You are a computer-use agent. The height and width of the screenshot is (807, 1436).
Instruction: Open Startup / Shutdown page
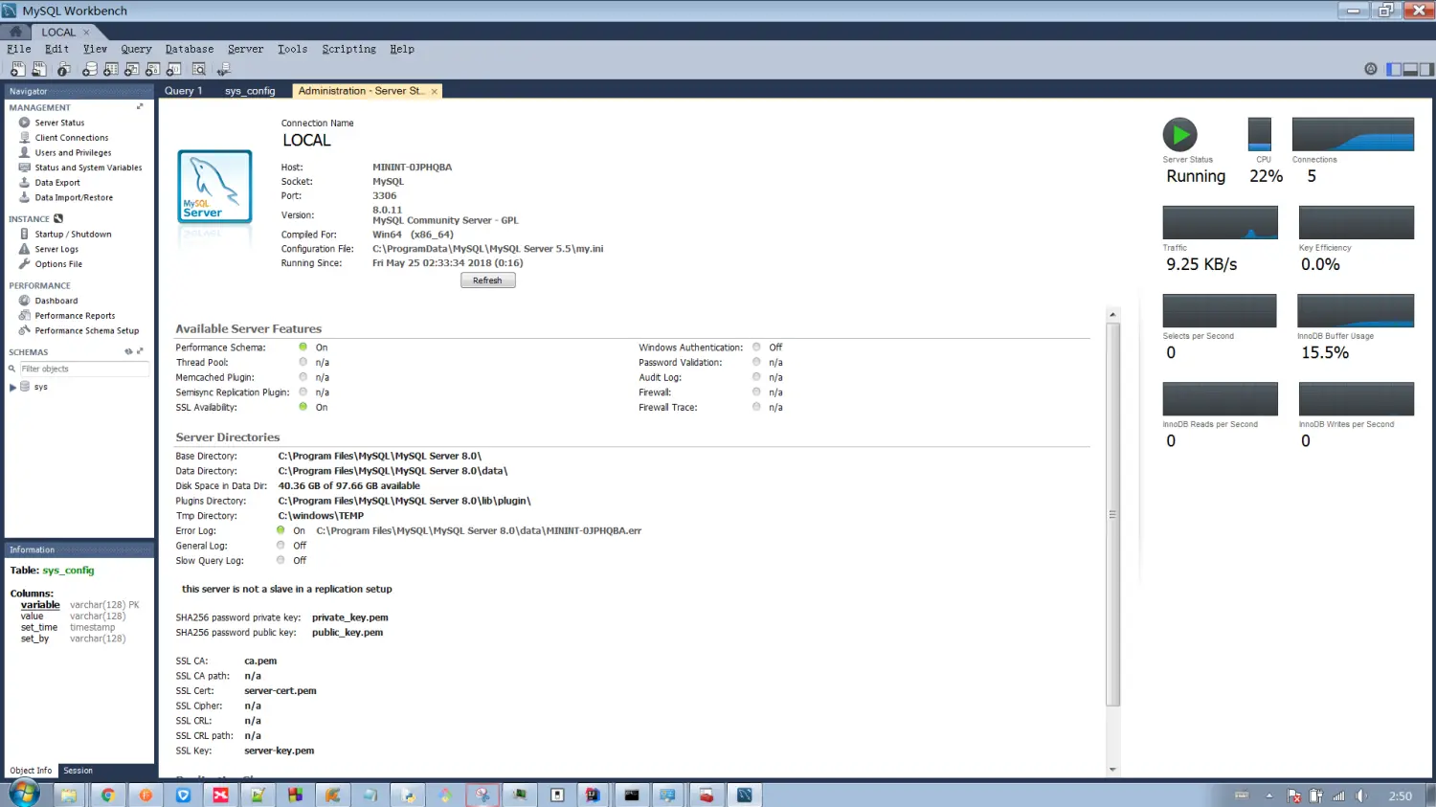(x=73, y=235)
